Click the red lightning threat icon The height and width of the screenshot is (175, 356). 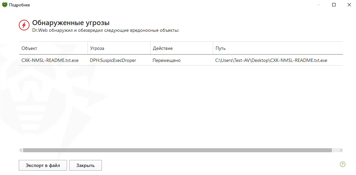point(24,25)
